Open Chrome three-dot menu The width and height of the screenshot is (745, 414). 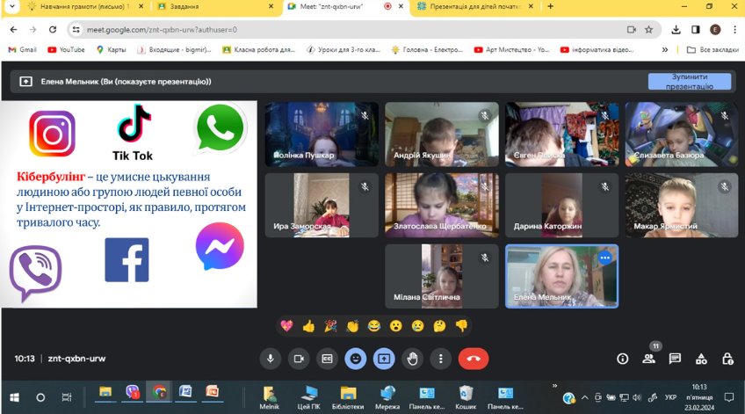[x=734, y=30]
